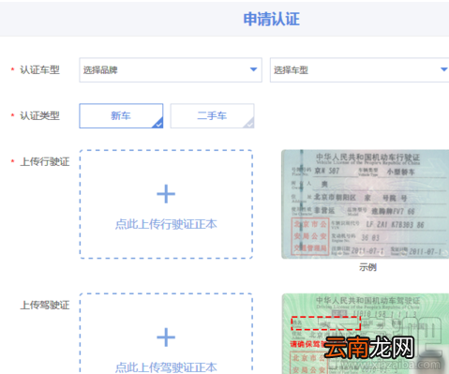Click the 示例 caption under license image

(x=367, y=267)
